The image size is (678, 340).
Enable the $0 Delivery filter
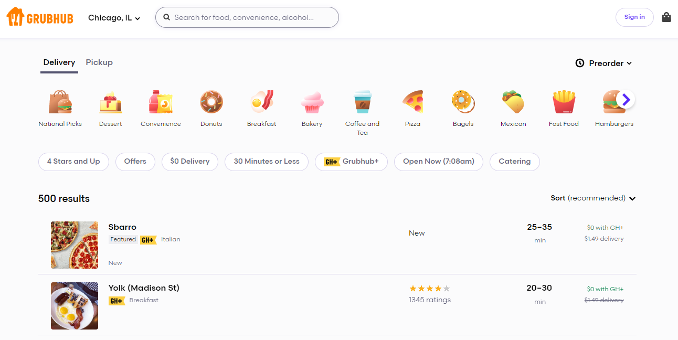(190, 162)
